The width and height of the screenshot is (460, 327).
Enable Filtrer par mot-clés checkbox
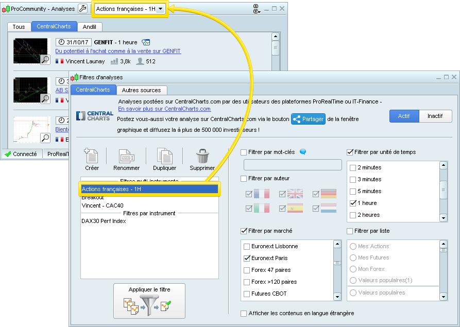[244, 152]
